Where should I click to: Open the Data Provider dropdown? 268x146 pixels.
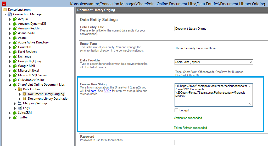click(251, 62)
